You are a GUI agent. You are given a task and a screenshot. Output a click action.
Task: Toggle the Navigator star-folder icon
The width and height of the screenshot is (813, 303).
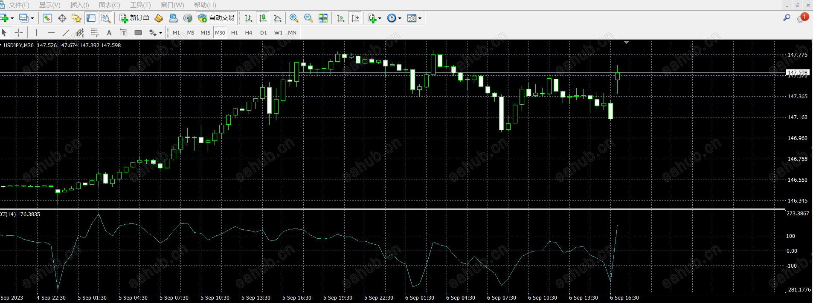click(76, 18)
